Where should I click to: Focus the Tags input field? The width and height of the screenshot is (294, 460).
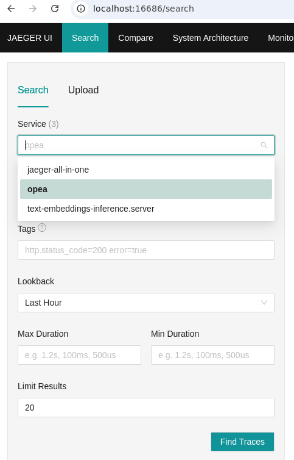tap(146, 250)
